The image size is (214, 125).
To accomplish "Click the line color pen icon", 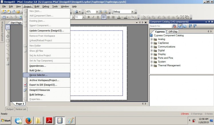I will pos(126,17).
